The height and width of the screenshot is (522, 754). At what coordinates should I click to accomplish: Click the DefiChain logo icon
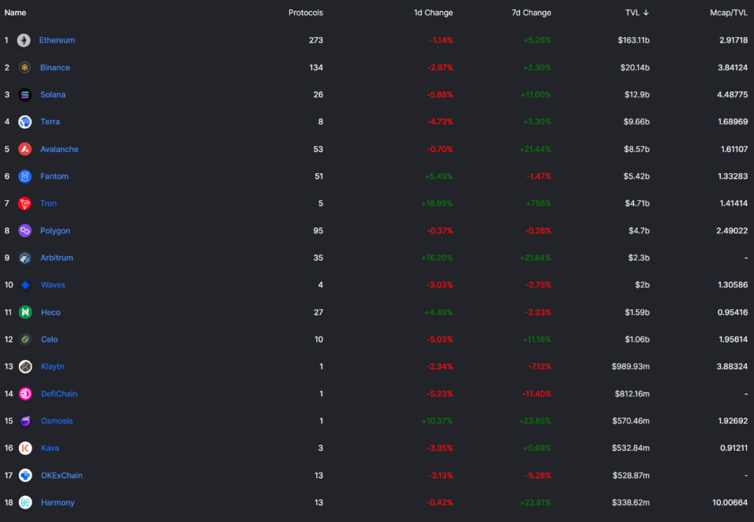(x=26, y=394)
